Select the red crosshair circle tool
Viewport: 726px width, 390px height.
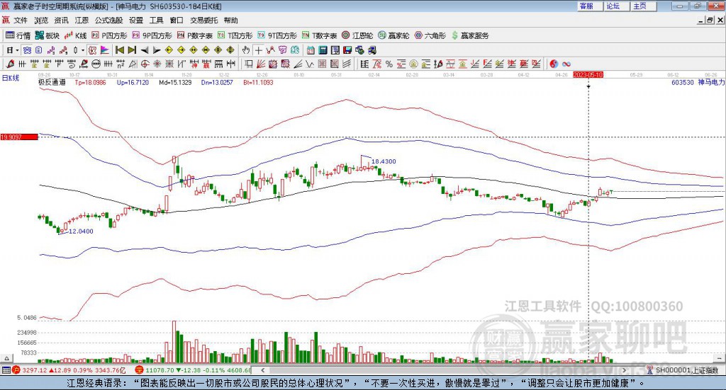click(x=143, y=64)
